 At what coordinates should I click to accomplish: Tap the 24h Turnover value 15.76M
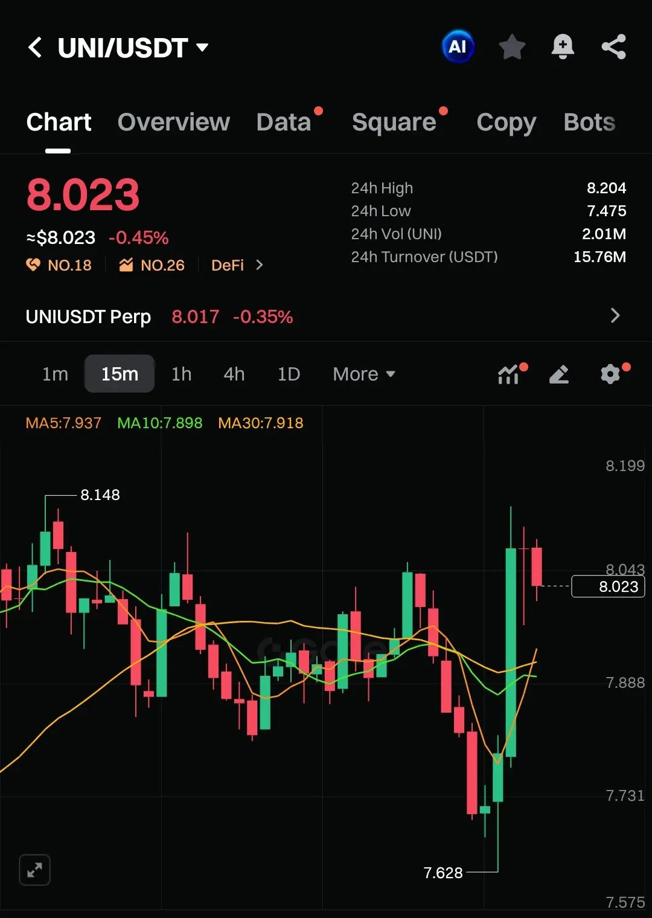click(599, 257)
